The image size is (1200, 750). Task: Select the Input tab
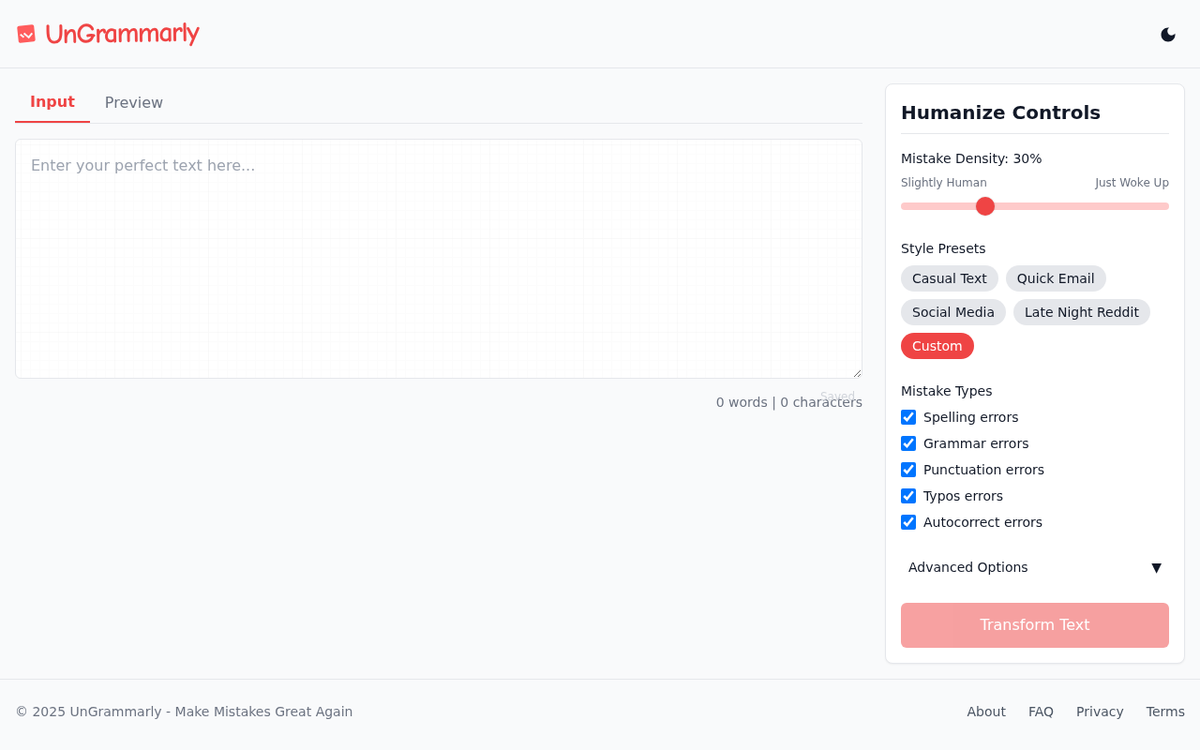click(52, 102)
